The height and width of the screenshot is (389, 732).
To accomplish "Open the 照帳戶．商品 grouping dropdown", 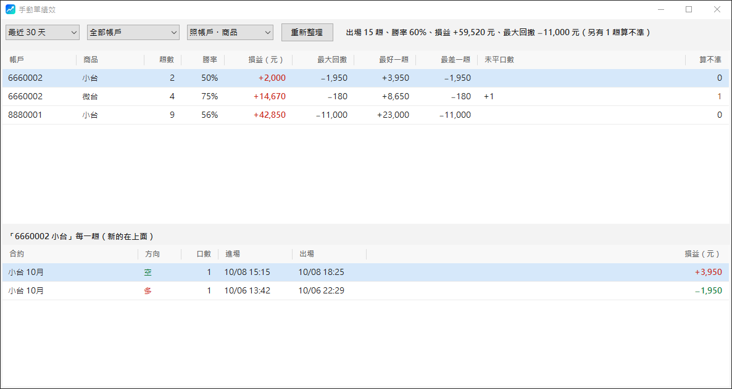I will [230, 33].
